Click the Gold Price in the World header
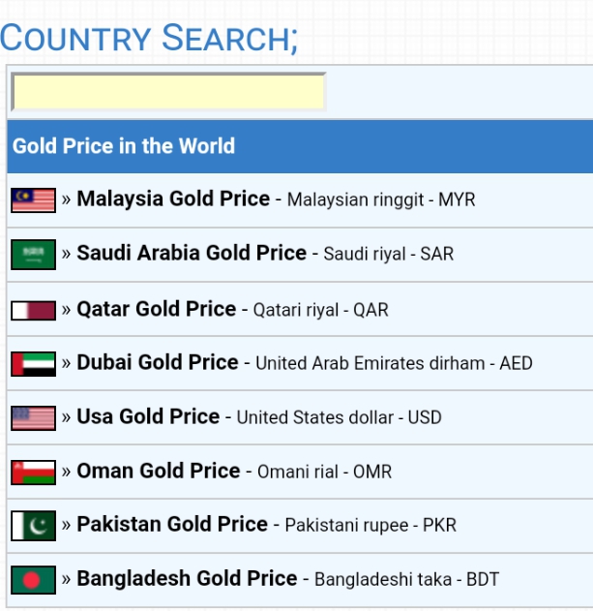 (x=300, y=146)
